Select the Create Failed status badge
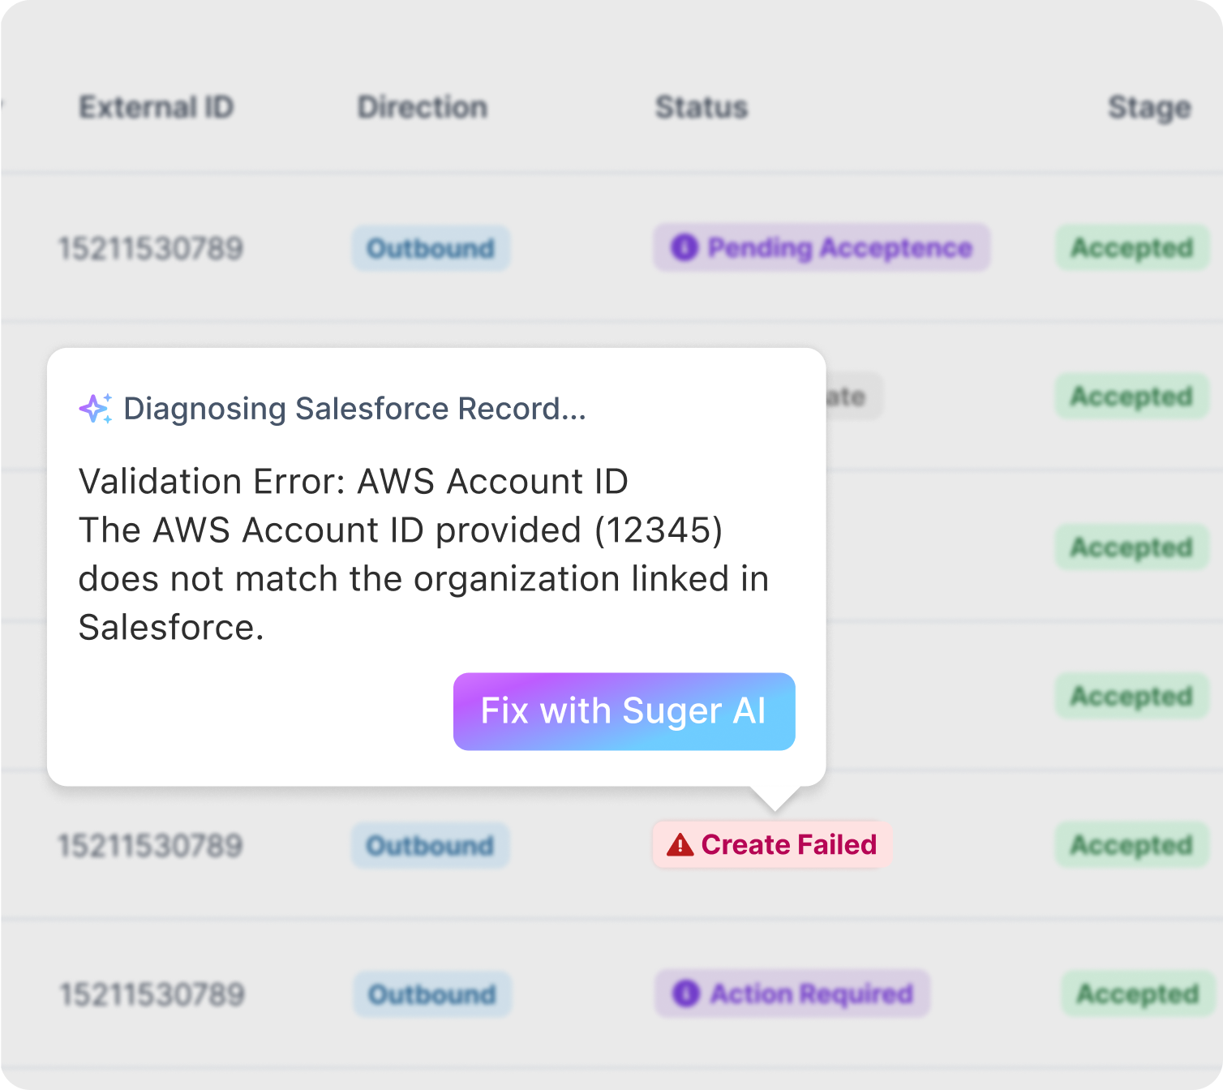The image size is (1223, 1090). (772, 845)
